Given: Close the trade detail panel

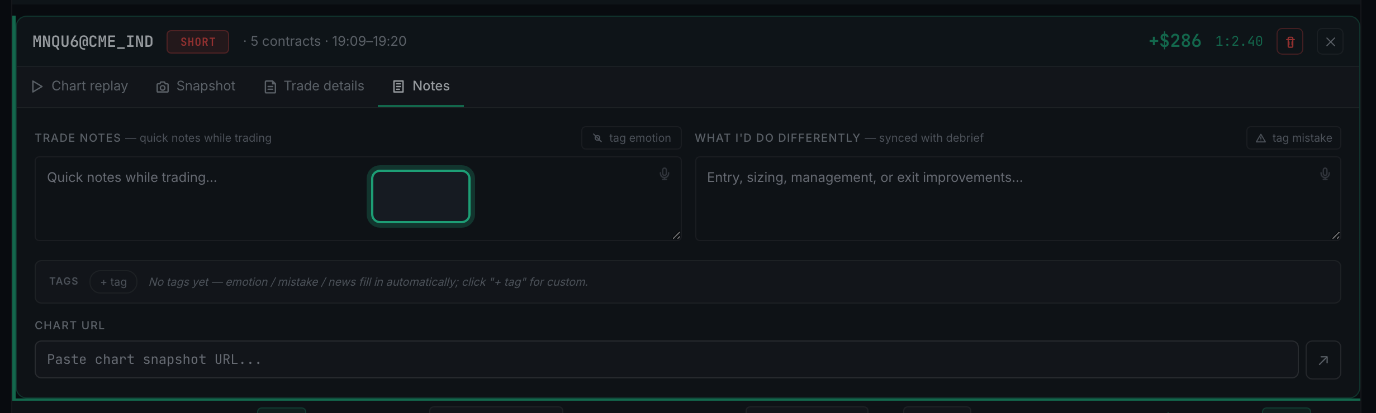Looking at the screenshot, I should 1330,42.
